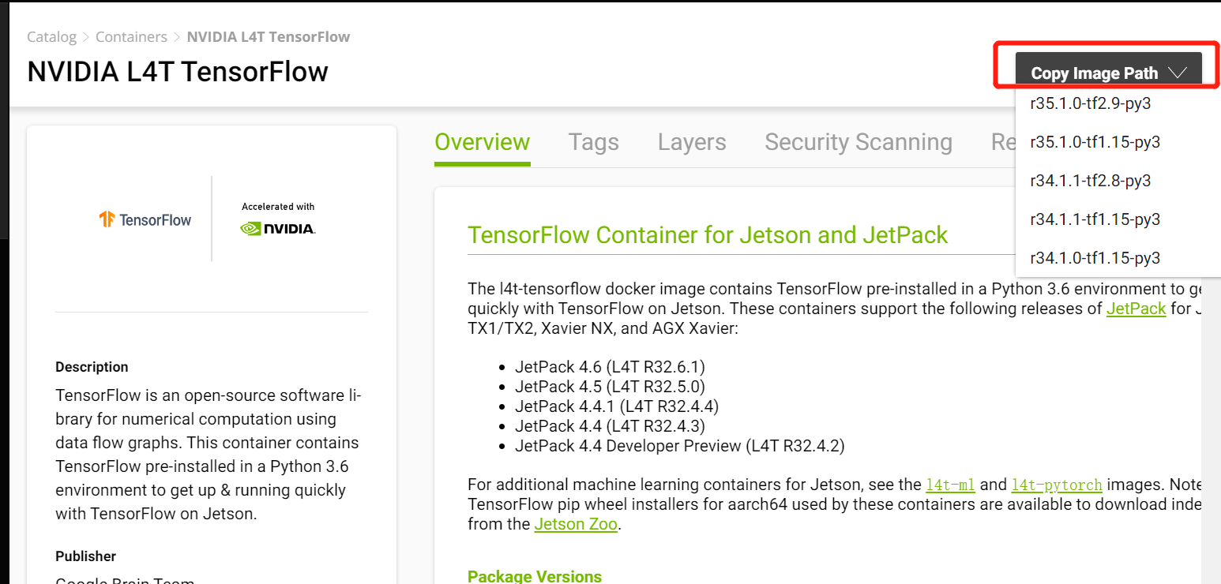
Task: Go to Containers breadcrumb link
Action: pyautogui.click(x=131, y=37)
